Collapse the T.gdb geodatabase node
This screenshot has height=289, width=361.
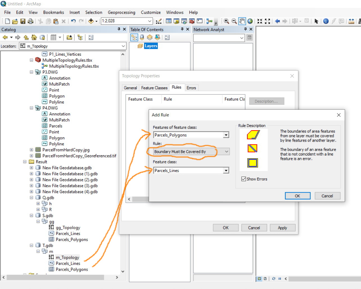coord(31,245)
